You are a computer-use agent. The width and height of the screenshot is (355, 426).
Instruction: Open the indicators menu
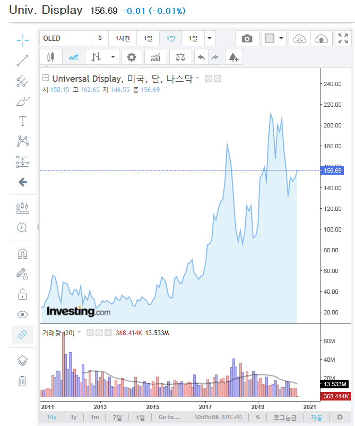pyautogui.click(x=155, y=57)
